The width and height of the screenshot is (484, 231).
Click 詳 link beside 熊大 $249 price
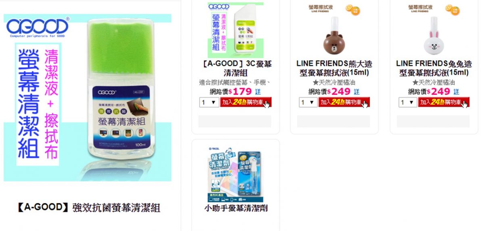click(357, 92)
